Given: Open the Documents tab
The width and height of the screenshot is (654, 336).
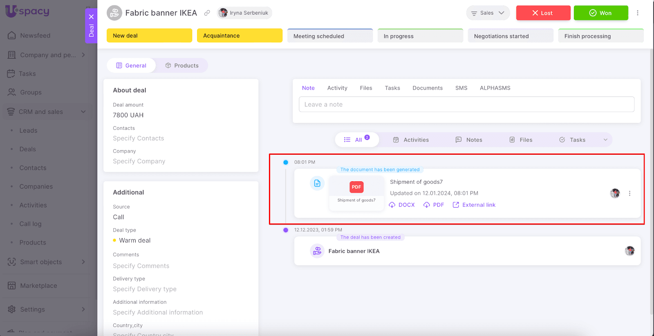Looking at the screenshot, I should pyautogui.click(x=428, y=88).
